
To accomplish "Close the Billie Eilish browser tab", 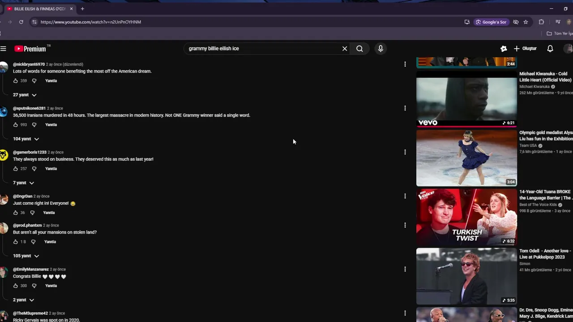I will 71,8.
